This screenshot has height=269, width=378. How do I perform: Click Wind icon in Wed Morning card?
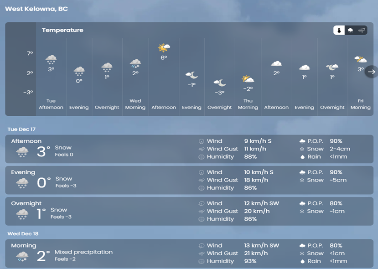pos(201,246)
